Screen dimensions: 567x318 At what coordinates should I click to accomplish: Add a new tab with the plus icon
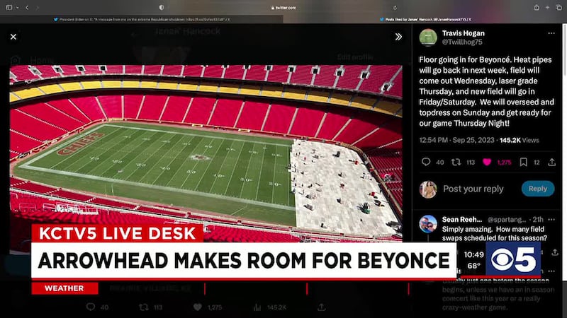[547, 8]
